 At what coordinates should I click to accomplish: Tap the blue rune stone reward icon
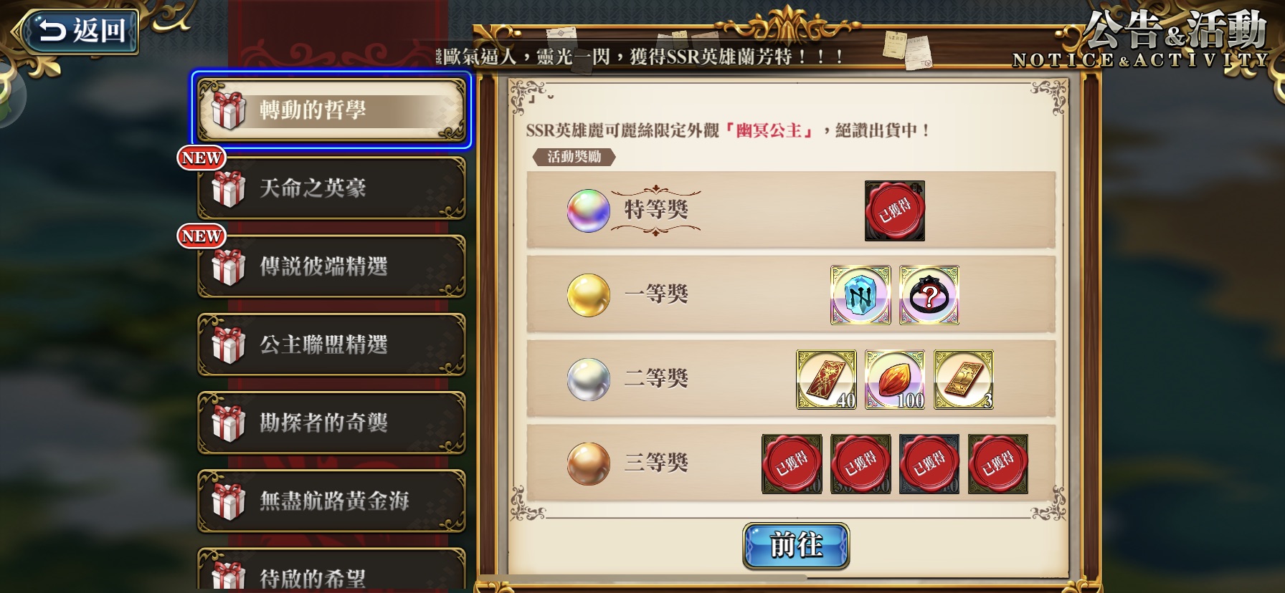click(860, 295)
